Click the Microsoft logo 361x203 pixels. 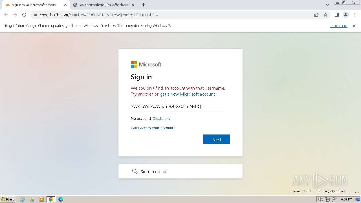tap(146, 65)
